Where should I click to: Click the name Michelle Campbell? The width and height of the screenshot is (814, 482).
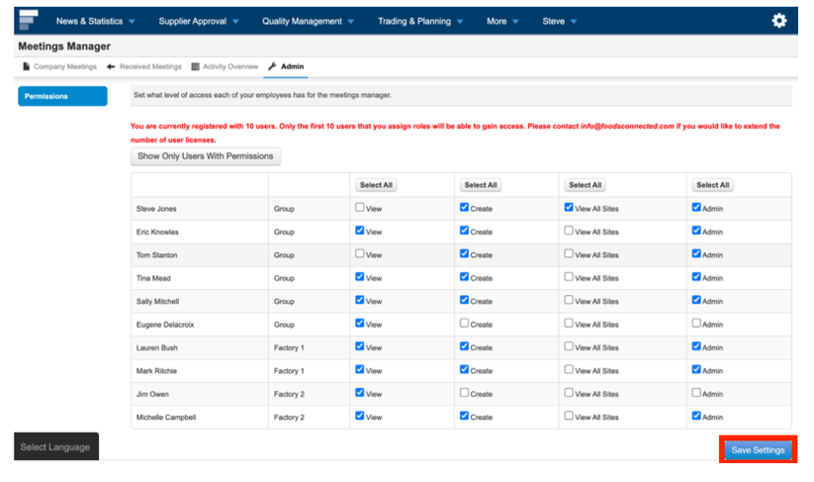click(x=166, y=417)
